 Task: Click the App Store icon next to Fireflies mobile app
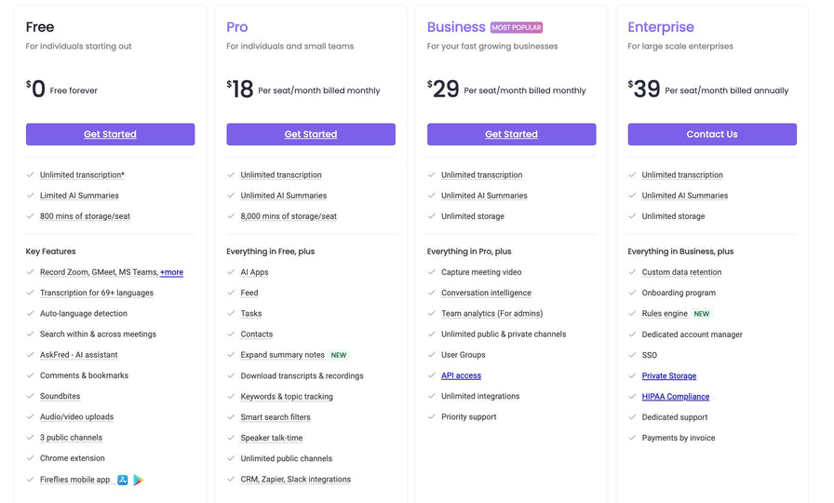[123, 480]
